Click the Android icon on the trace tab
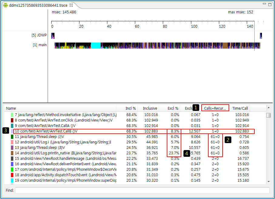 tap(5, 5)
